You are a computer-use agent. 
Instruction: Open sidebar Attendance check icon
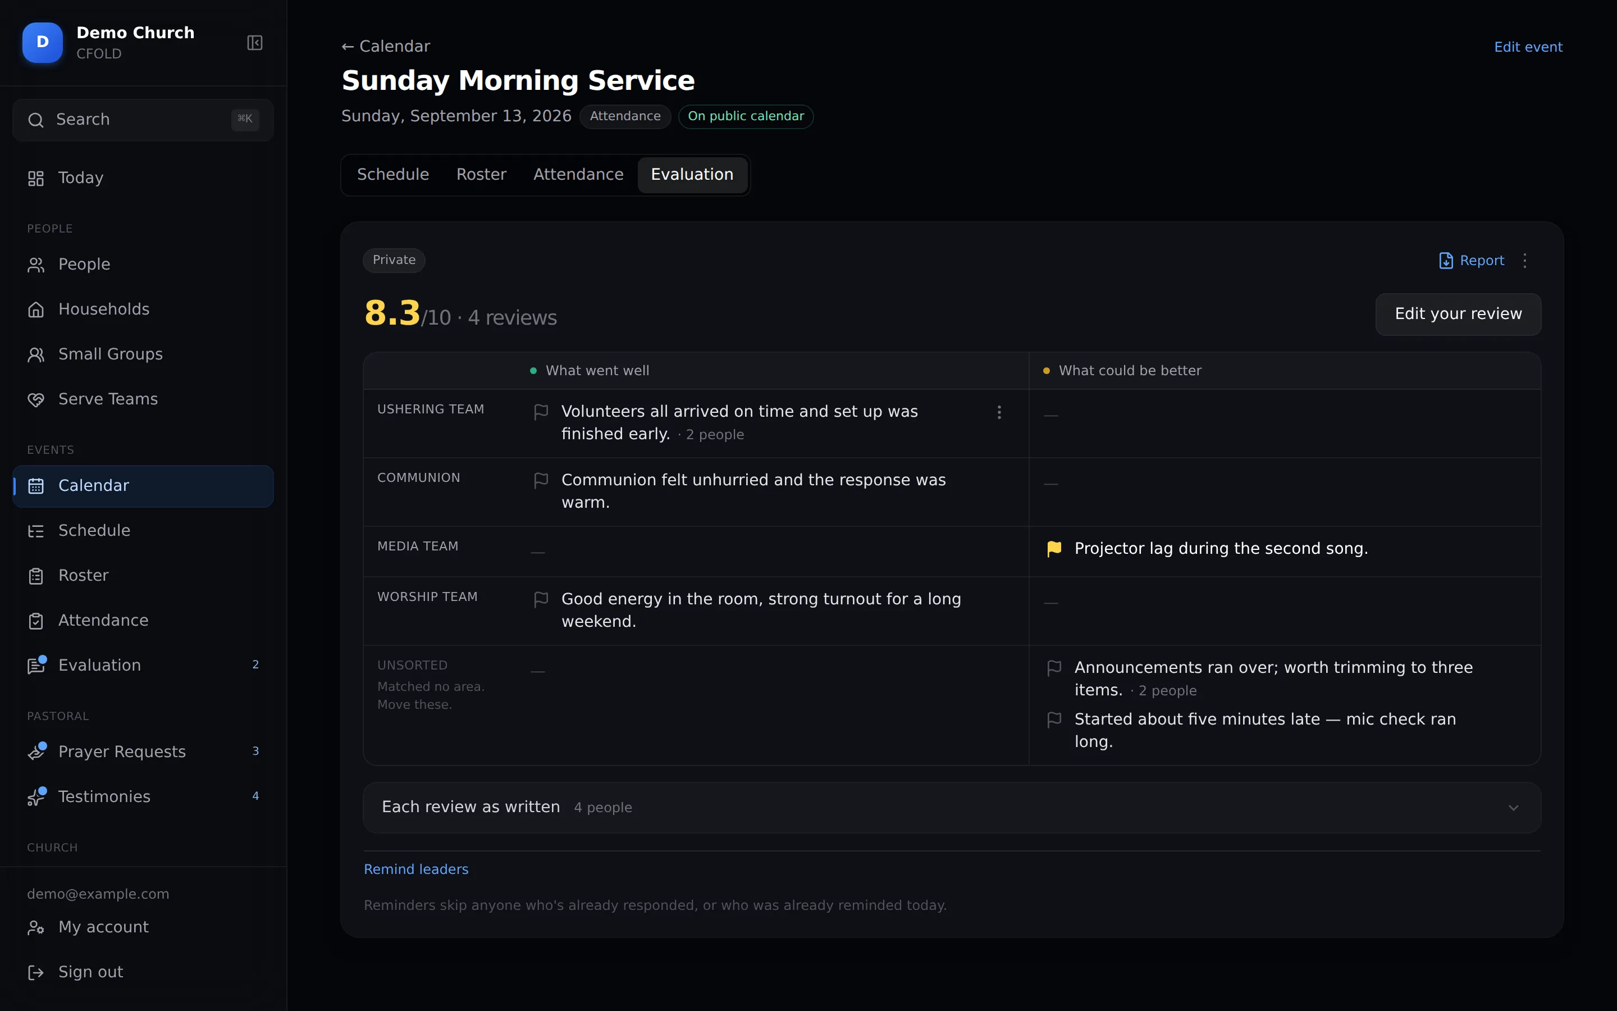tap(36, 621)
